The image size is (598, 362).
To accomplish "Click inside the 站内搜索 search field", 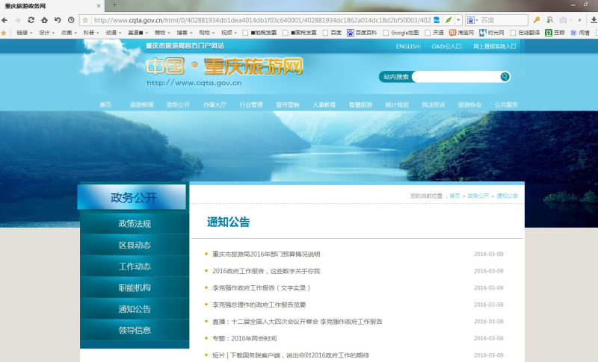I will 454,76.
